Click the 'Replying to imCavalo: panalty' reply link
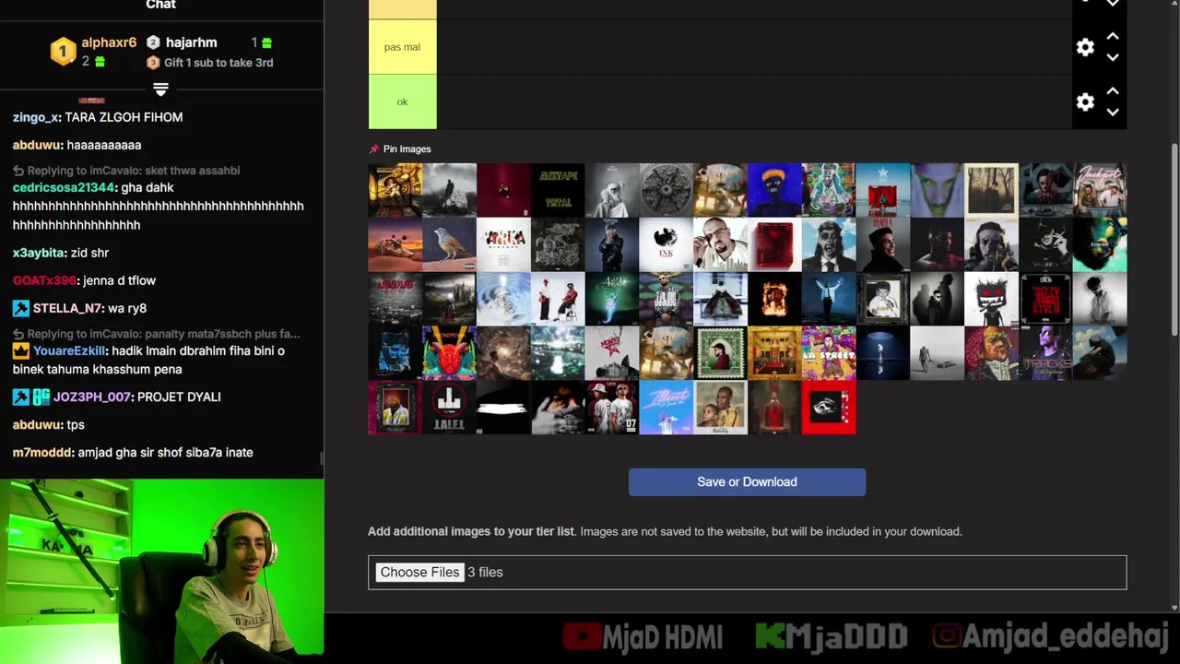Screen dimensions: 1180x664 [157, 334]
